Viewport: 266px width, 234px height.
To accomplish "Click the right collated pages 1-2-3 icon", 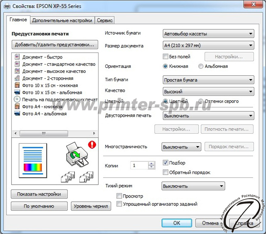I will click(x=86, y=177).
